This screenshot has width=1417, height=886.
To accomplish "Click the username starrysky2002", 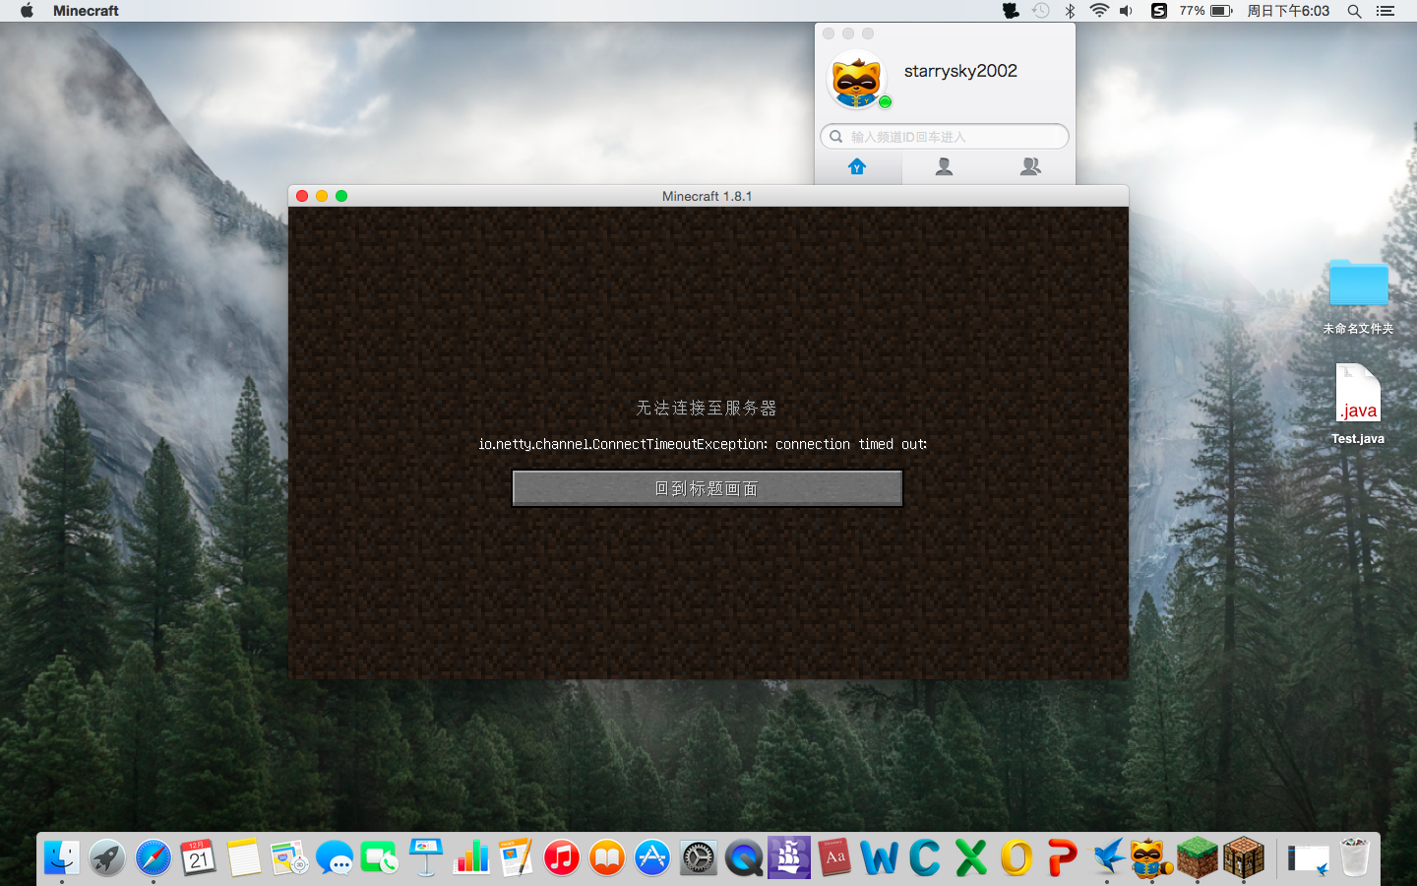I will 960,71.
